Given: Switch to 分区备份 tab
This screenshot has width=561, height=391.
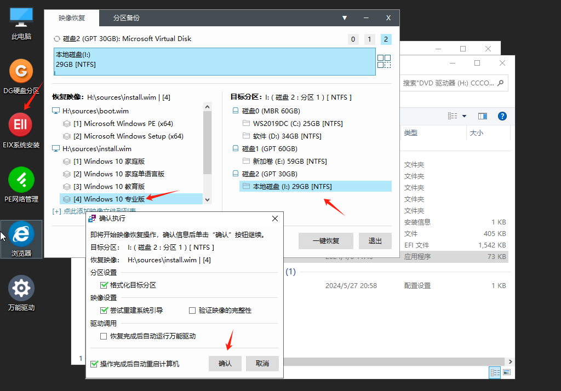Looking at the screenshot, I should (127, 18).
